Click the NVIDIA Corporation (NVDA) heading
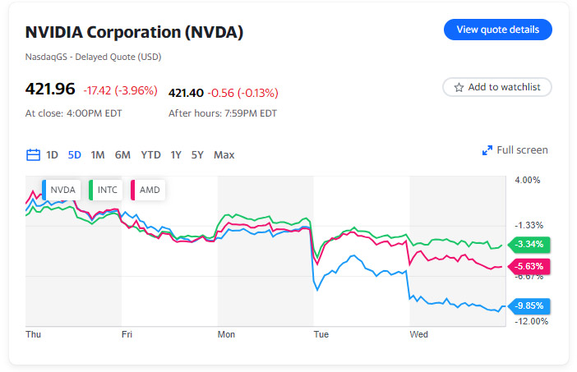The width and height of the screenshot is (577, 372). pos(134,33)
